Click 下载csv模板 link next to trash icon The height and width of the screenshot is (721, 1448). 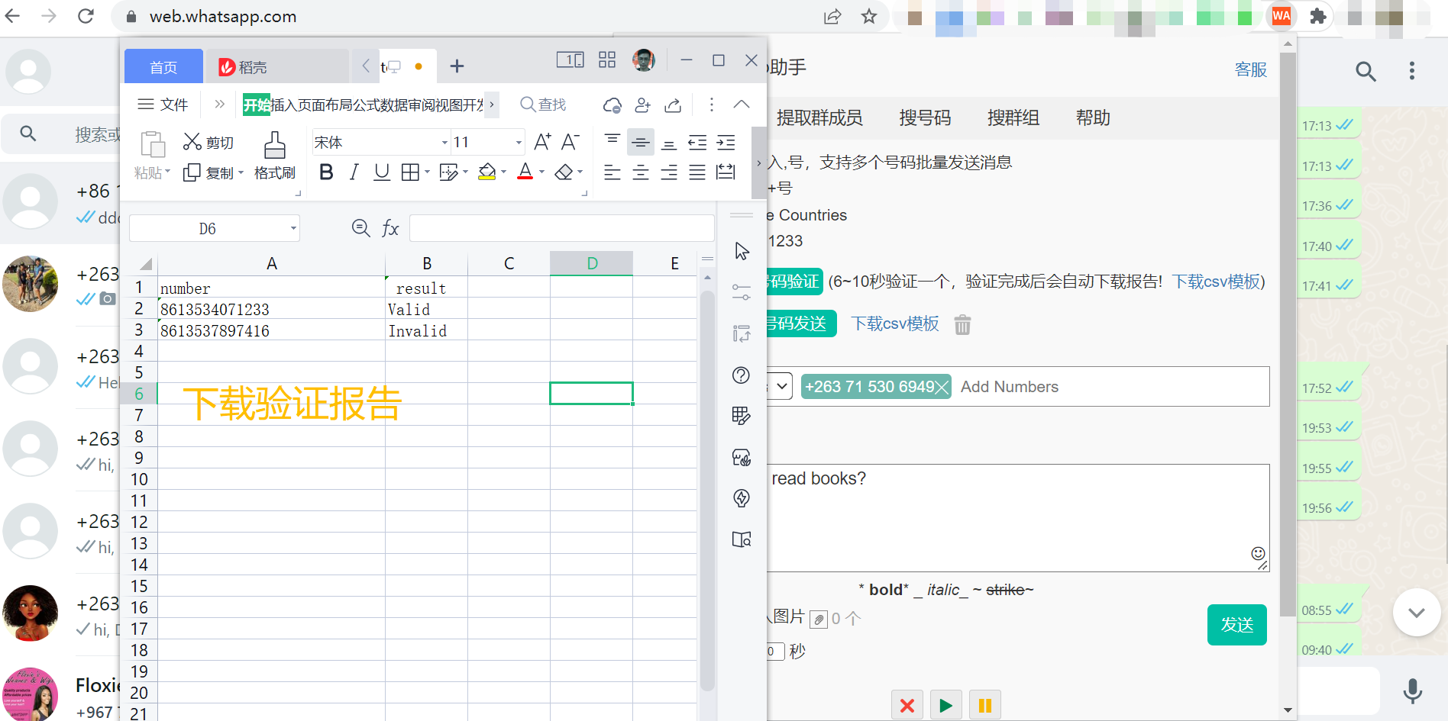pos(895,323)
